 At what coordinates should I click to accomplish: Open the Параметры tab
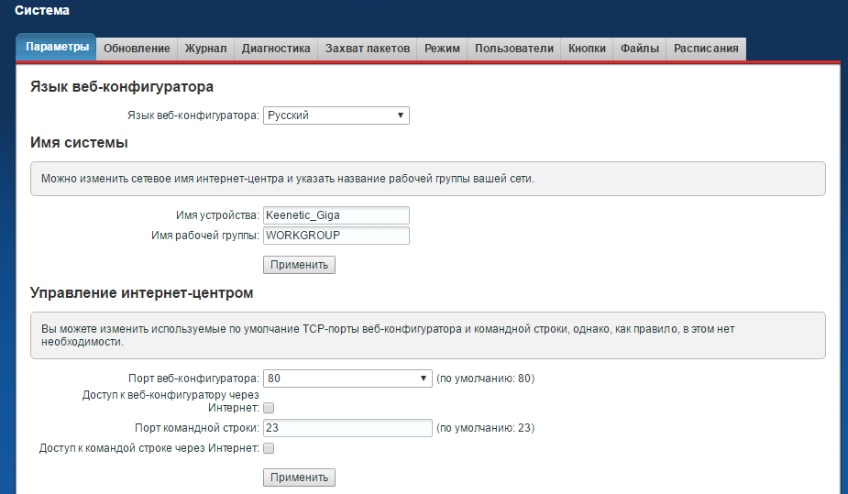(57, 48)
